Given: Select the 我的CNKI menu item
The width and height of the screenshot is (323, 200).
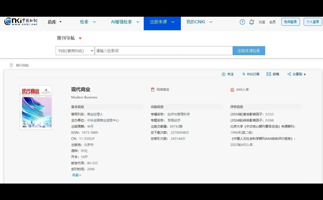Looking at the screenshot, I should [x=196, y=22].
